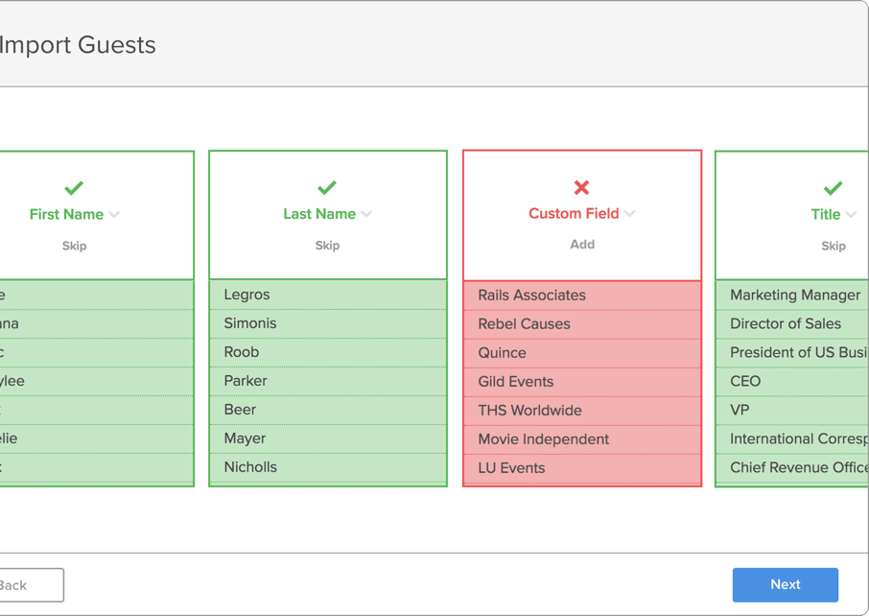869x616 pixels.
Task: Click the red X above Custom Field
Action: (x=581, y=187)
